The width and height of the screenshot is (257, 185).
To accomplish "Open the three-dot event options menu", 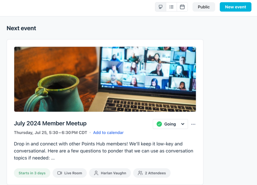I will [193, 124].
